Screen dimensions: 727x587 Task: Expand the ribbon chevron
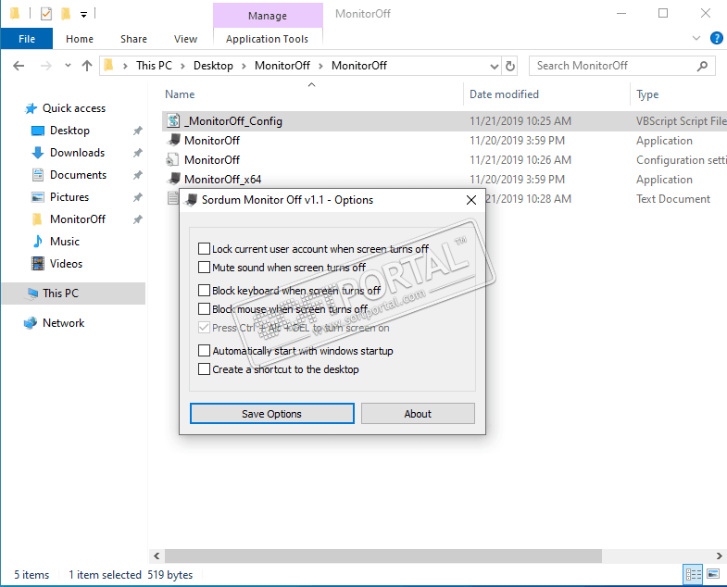(x=696, y=38)
